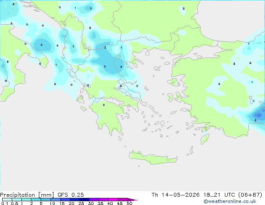265x205 pixels.
Task: Select the legend swatch between 10 and 15
Action: (x=56, y=200)
